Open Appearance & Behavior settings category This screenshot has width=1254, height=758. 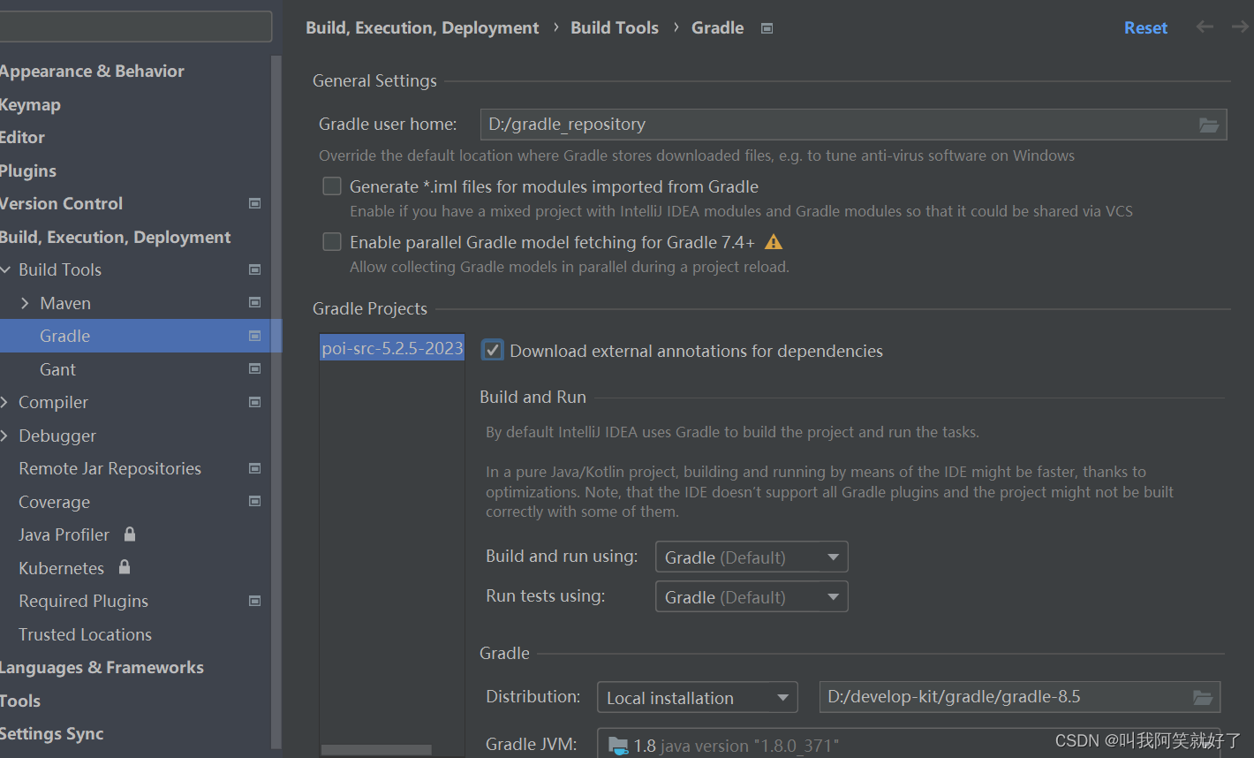click(92, 71)
